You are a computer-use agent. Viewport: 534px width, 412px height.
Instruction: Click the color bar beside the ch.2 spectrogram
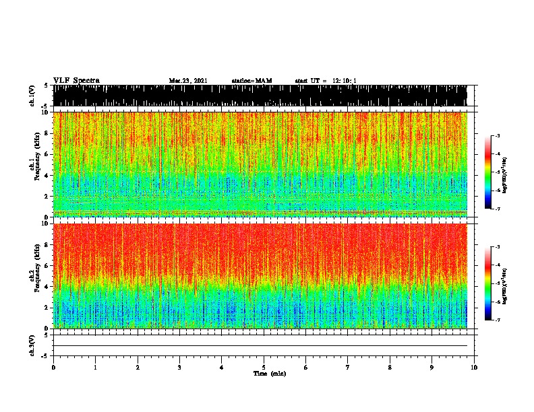coord(488,283)
